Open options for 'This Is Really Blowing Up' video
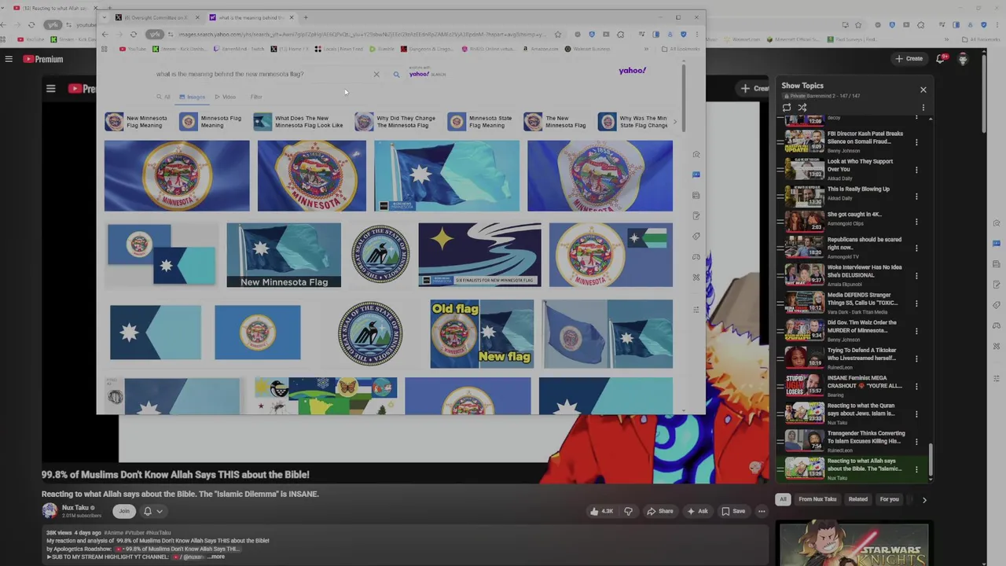Viewport: 1006px width, 566px height. point(916,197)
